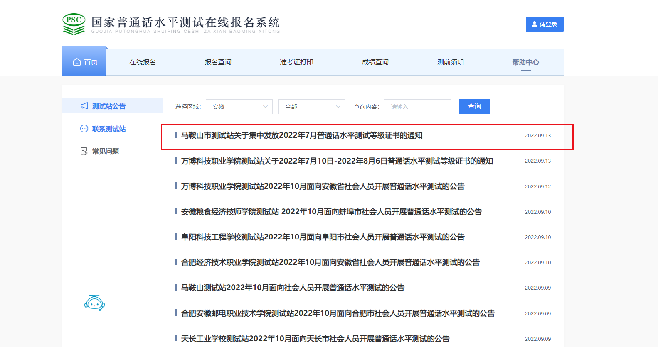Open the 测前须知 tab
This screenshot has height=347, width=658.
click(x=450, y=62)
